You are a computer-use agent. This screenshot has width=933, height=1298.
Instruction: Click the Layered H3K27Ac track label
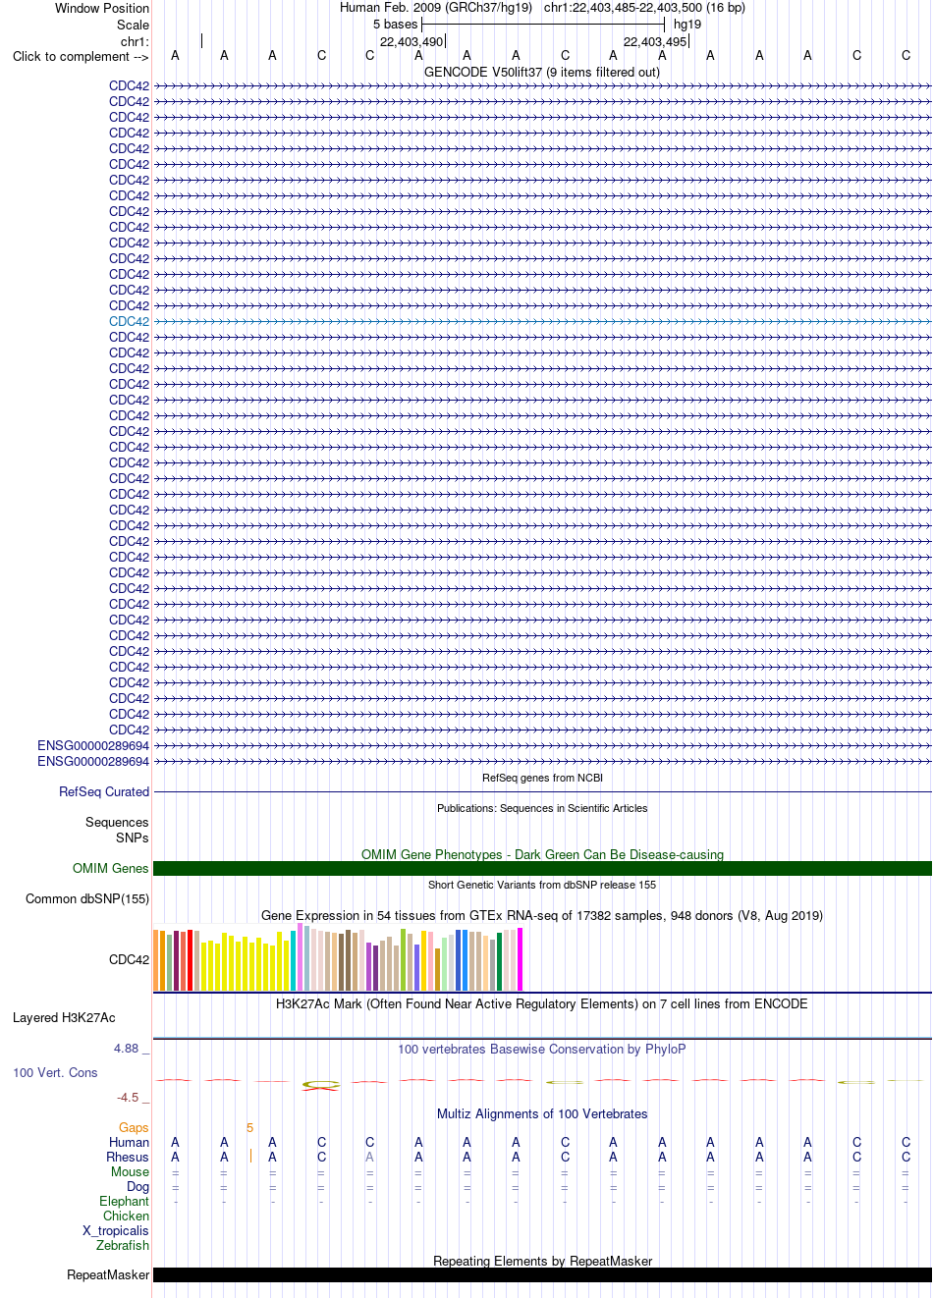click(64, 1018)
